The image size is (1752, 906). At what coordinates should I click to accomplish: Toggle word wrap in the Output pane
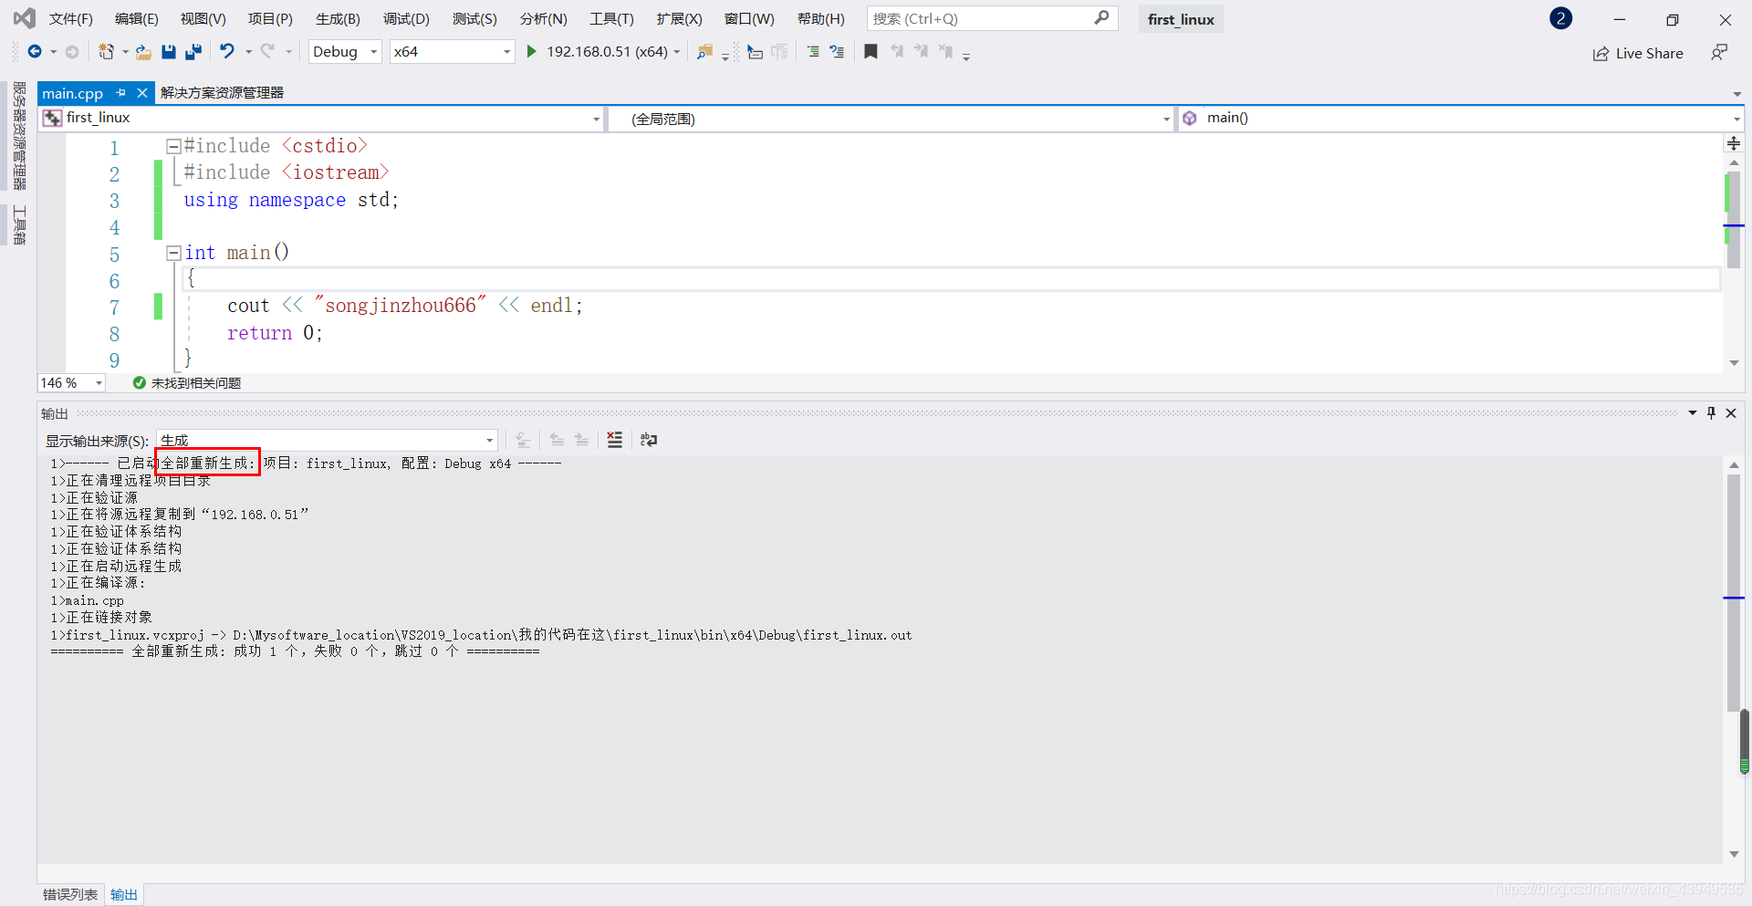649,440
